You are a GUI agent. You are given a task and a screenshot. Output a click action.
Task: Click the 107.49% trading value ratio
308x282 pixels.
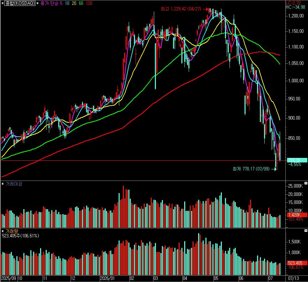(296, 219)
